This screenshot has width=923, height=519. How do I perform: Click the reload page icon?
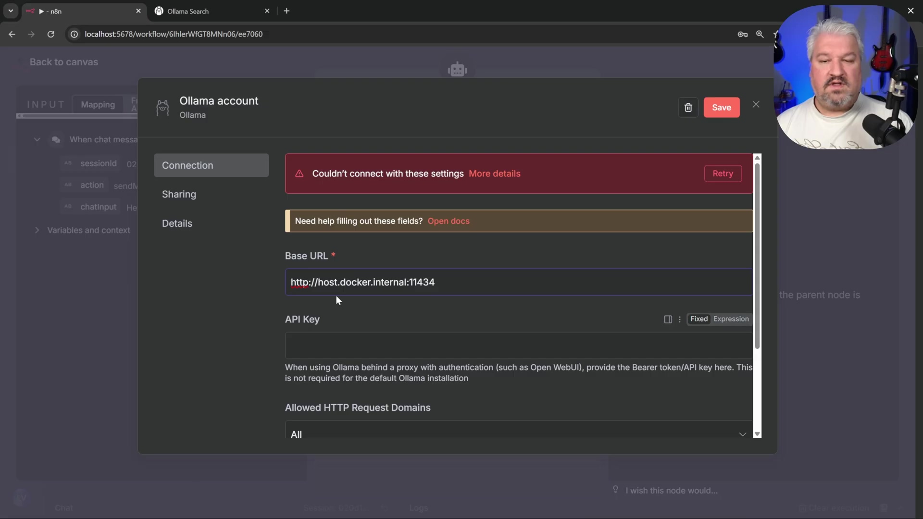[x=50, y=34]
